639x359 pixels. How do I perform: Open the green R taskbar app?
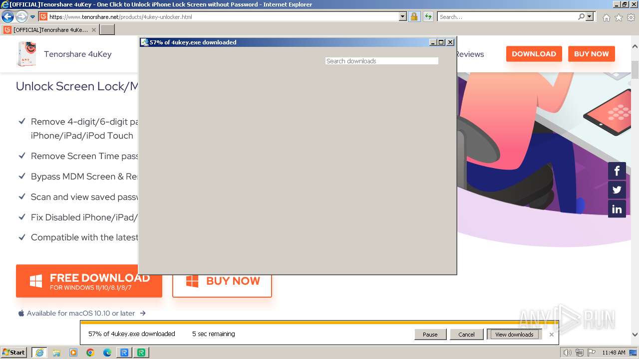point(141,353)
